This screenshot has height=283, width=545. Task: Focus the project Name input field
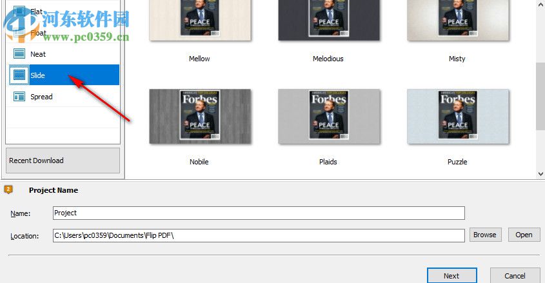tap(259, 213)
